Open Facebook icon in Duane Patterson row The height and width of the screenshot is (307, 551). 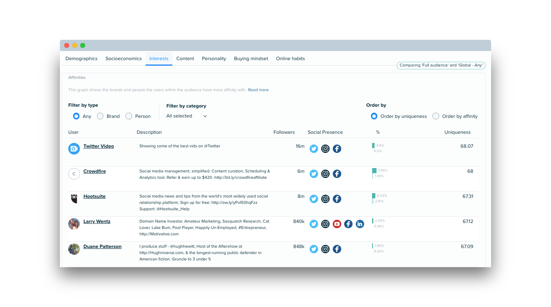point(337,249)
